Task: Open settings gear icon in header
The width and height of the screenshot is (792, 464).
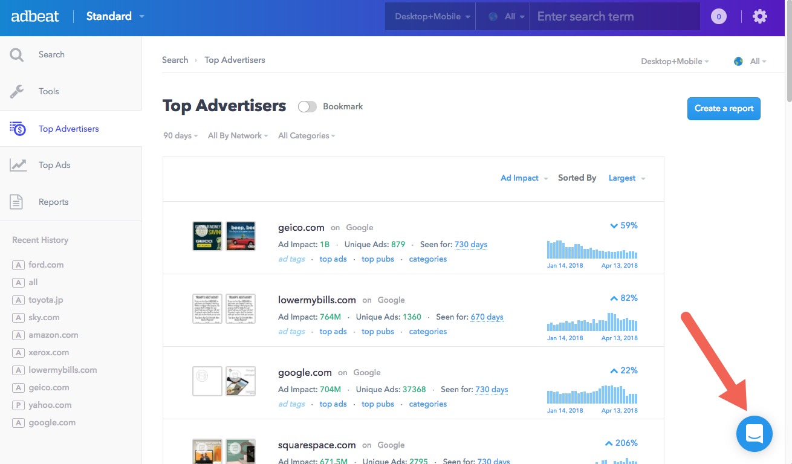Action: tap(760, 16)
